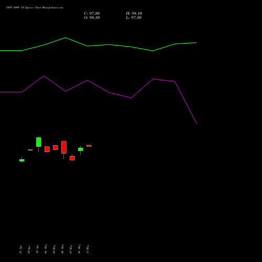Select the 06 May date label
This screenshot has width=262, height=262.
62,249
